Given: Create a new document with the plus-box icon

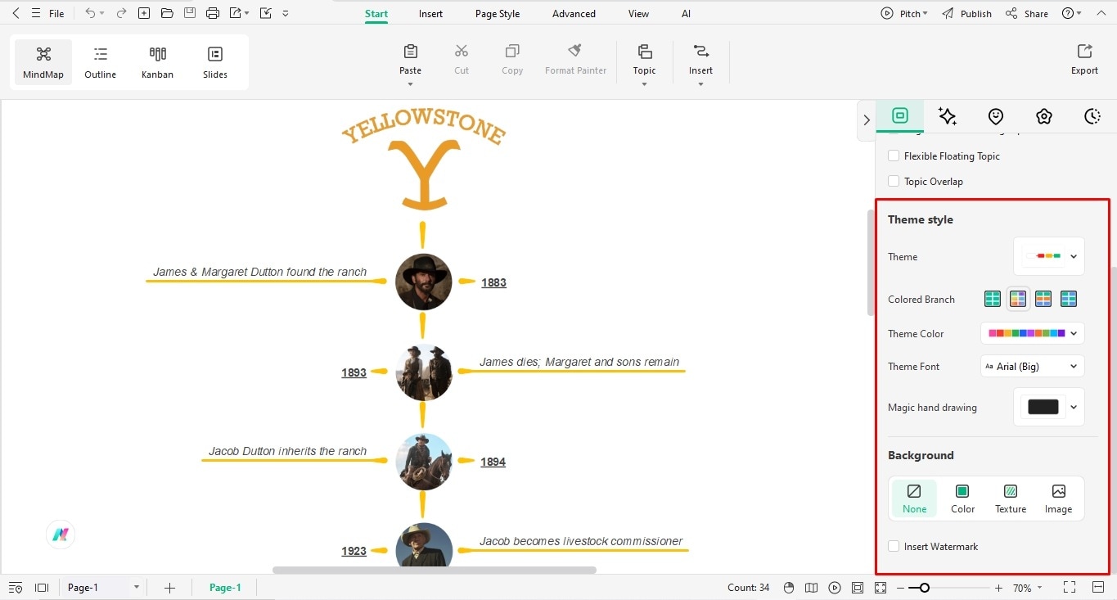Looking at the screenshot, I should click(144, 13).
